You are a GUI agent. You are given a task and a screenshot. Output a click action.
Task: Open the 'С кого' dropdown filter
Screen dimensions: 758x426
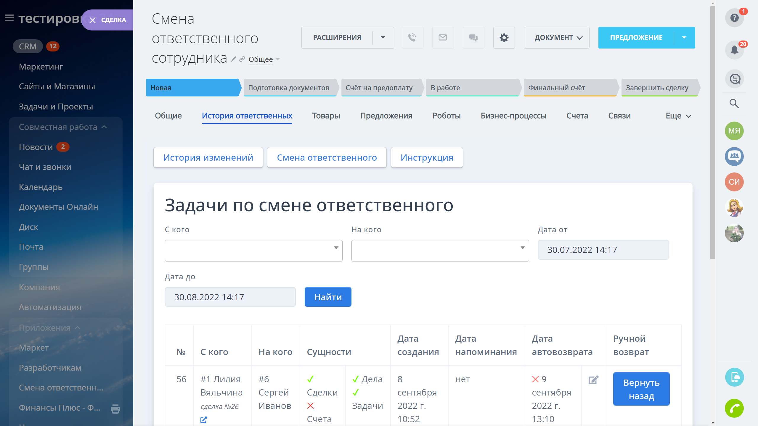pyautogui.click(x=253, y=251)
